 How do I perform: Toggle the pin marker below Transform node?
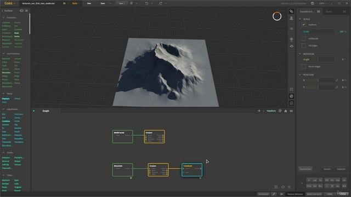coord(200,178)
